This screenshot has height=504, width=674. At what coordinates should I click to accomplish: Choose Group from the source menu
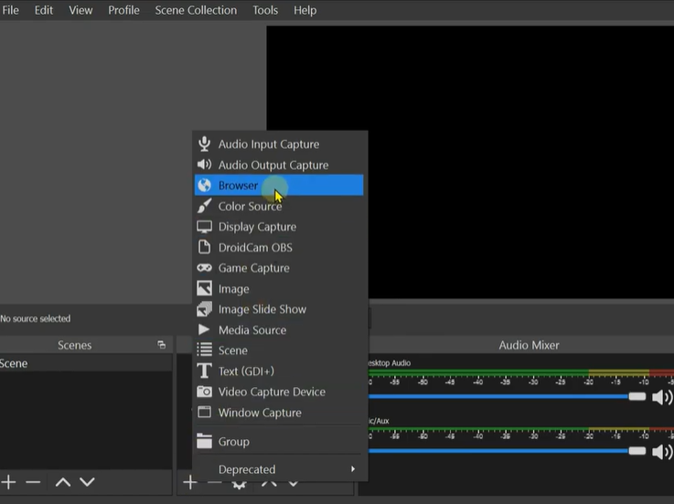coord(279,441)
